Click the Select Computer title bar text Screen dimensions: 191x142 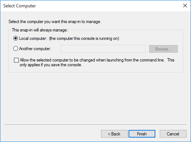coord(20,6)
